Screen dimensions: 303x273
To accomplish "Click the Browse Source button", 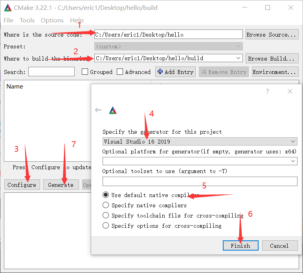I will [x=272, y=35].
